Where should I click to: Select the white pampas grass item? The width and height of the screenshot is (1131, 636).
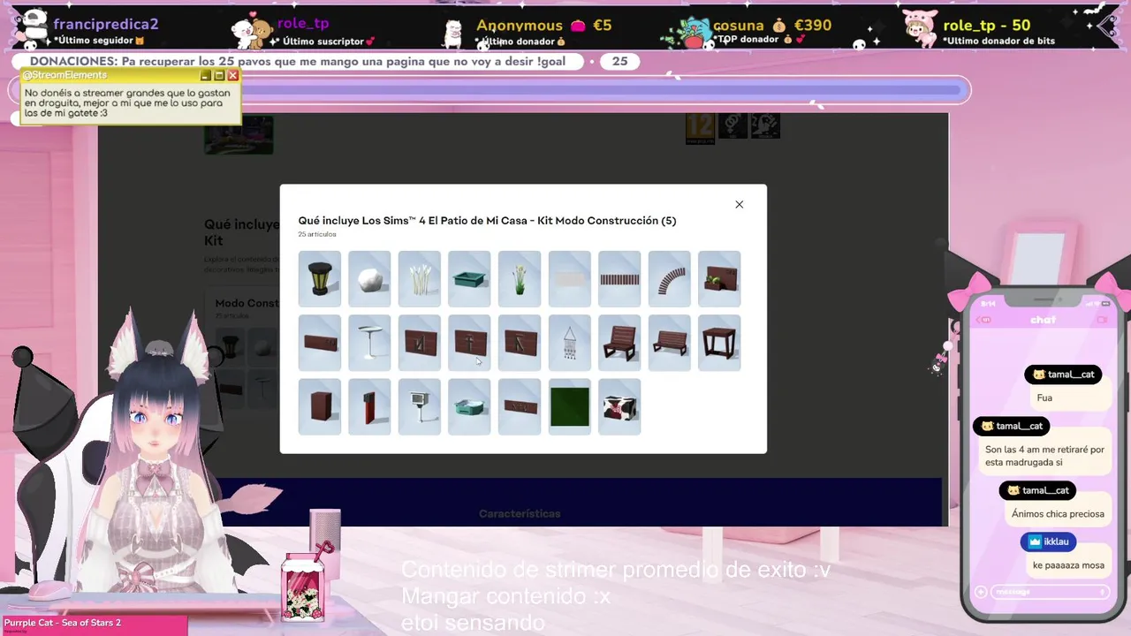click(x=420, y=279)
